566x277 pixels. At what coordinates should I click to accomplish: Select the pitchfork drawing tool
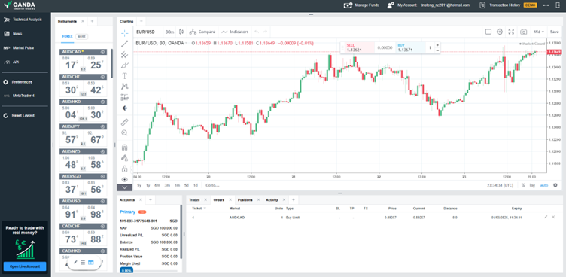124,55
